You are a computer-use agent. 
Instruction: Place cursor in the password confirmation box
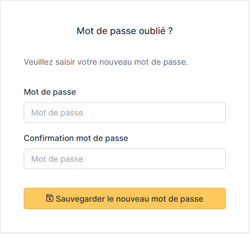coord(125,159)
